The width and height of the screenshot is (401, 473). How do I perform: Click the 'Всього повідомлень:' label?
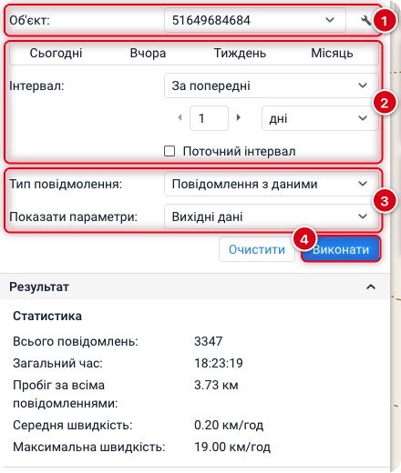76,341
